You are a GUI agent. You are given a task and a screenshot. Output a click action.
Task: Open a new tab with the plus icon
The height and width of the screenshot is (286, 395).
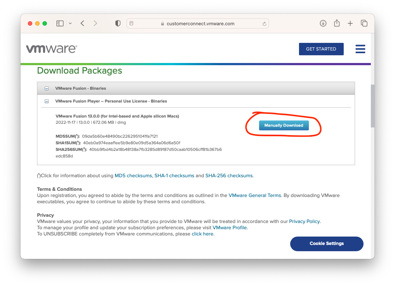(350, 23)
